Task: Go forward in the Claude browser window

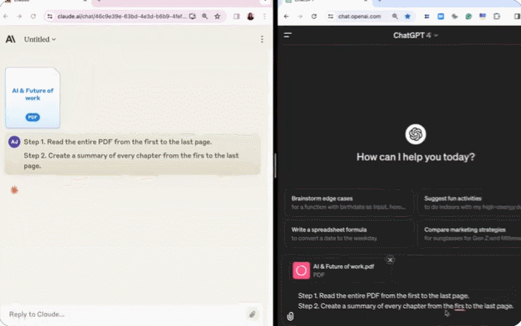Action: [19, 16]
